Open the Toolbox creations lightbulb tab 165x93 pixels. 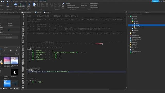(x=17, y=50)
